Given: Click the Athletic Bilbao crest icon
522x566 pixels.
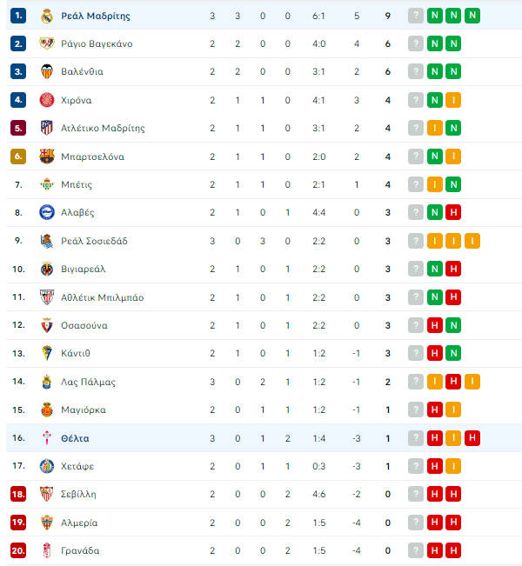Looking at the screenshot, I should click(x=47, y=297).
